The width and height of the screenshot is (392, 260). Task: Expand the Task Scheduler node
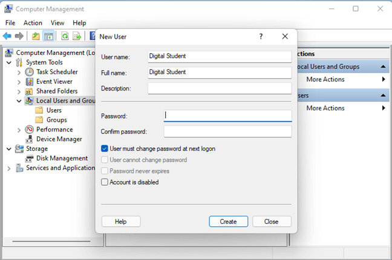(x=19, y=72)
